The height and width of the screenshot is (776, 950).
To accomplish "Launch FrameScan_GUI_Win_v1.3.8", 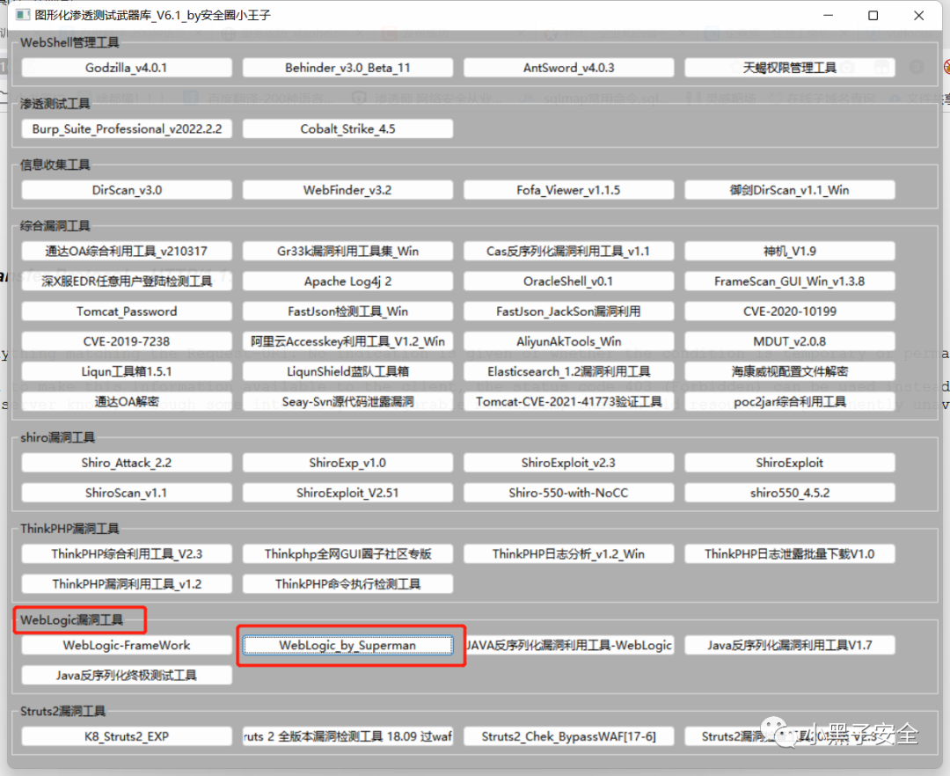I will tap(790, 282).
